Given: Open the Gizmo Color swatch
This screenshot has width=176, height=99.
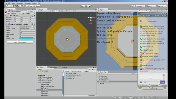Looking at the screenshot, I should coord(26,38).
